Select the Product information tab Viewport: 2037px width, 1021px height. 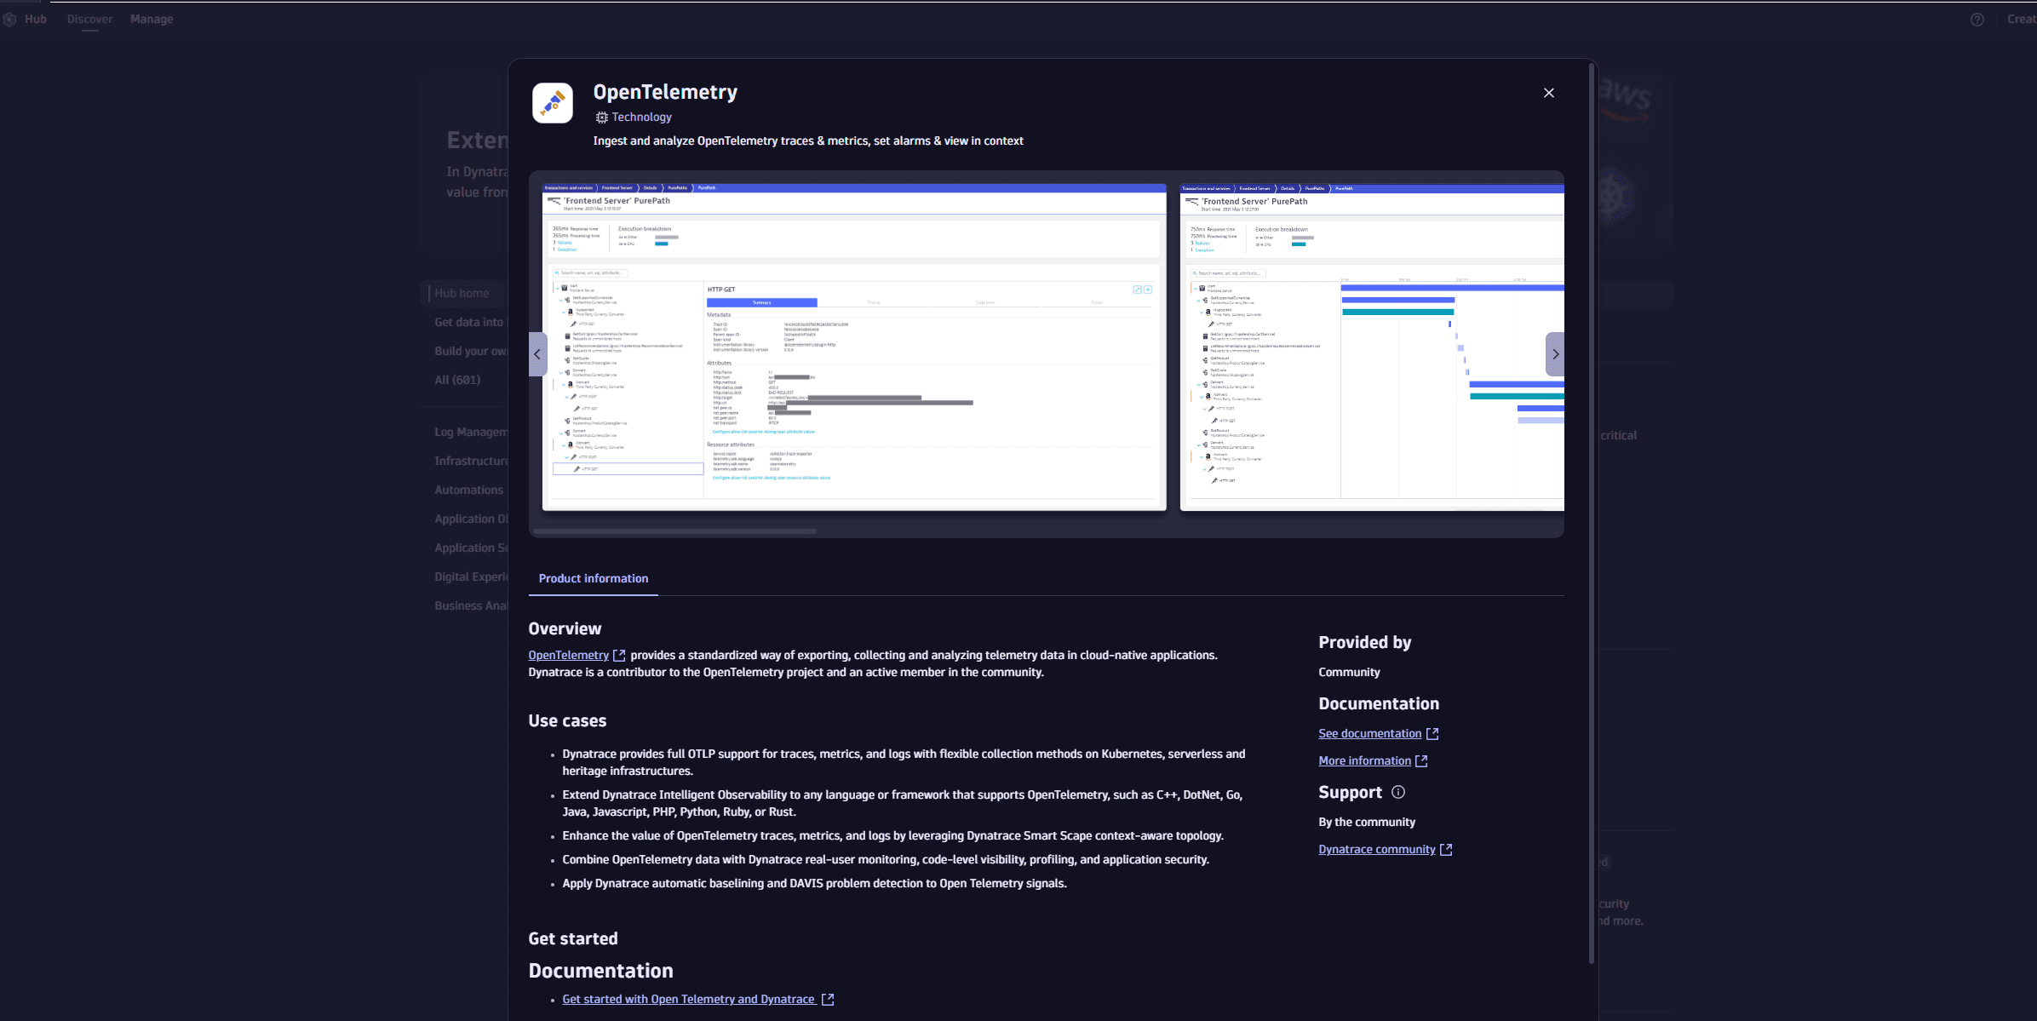(593, 578)
